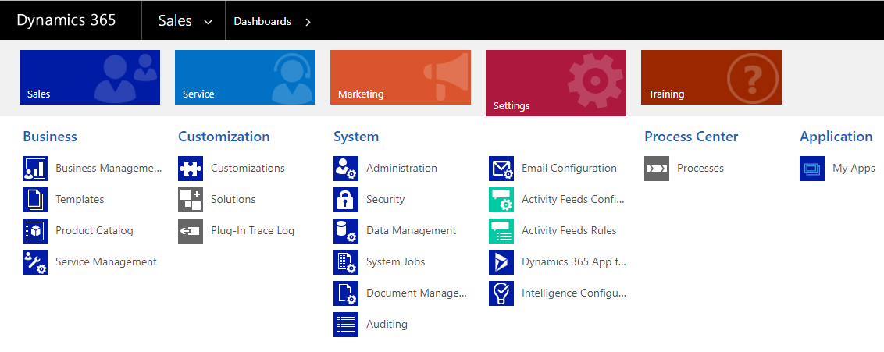
Task: Click the Product Catalog text
Action: [94, 231]
